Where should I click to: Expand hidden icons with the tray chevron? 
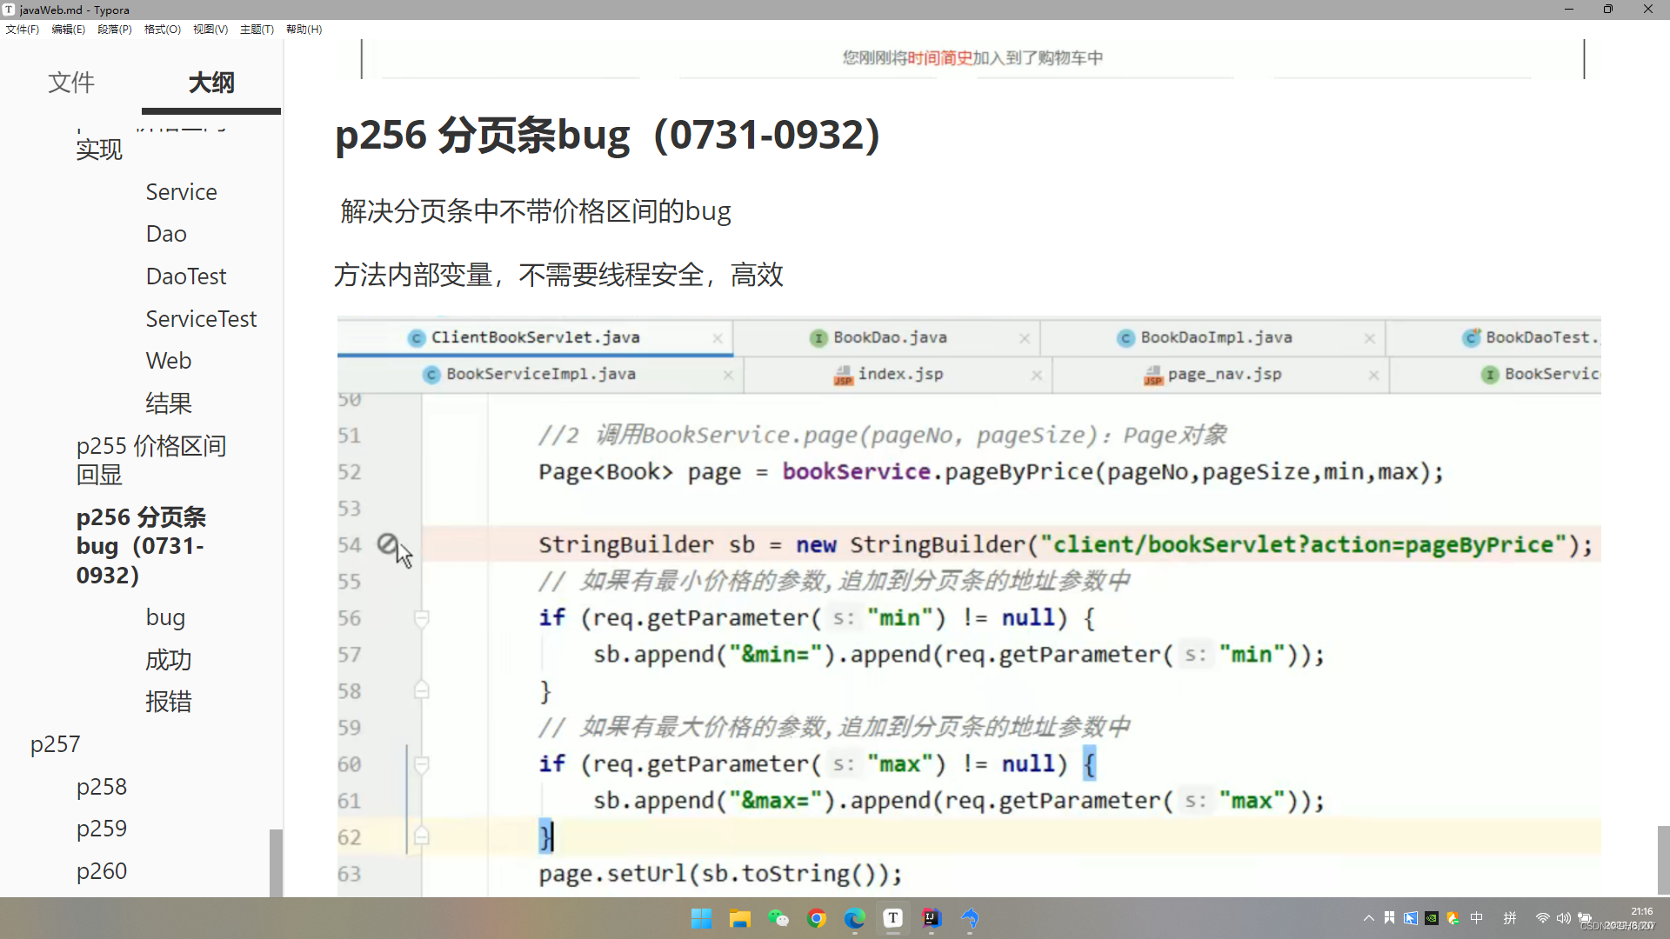click(x=1368, y=918)
